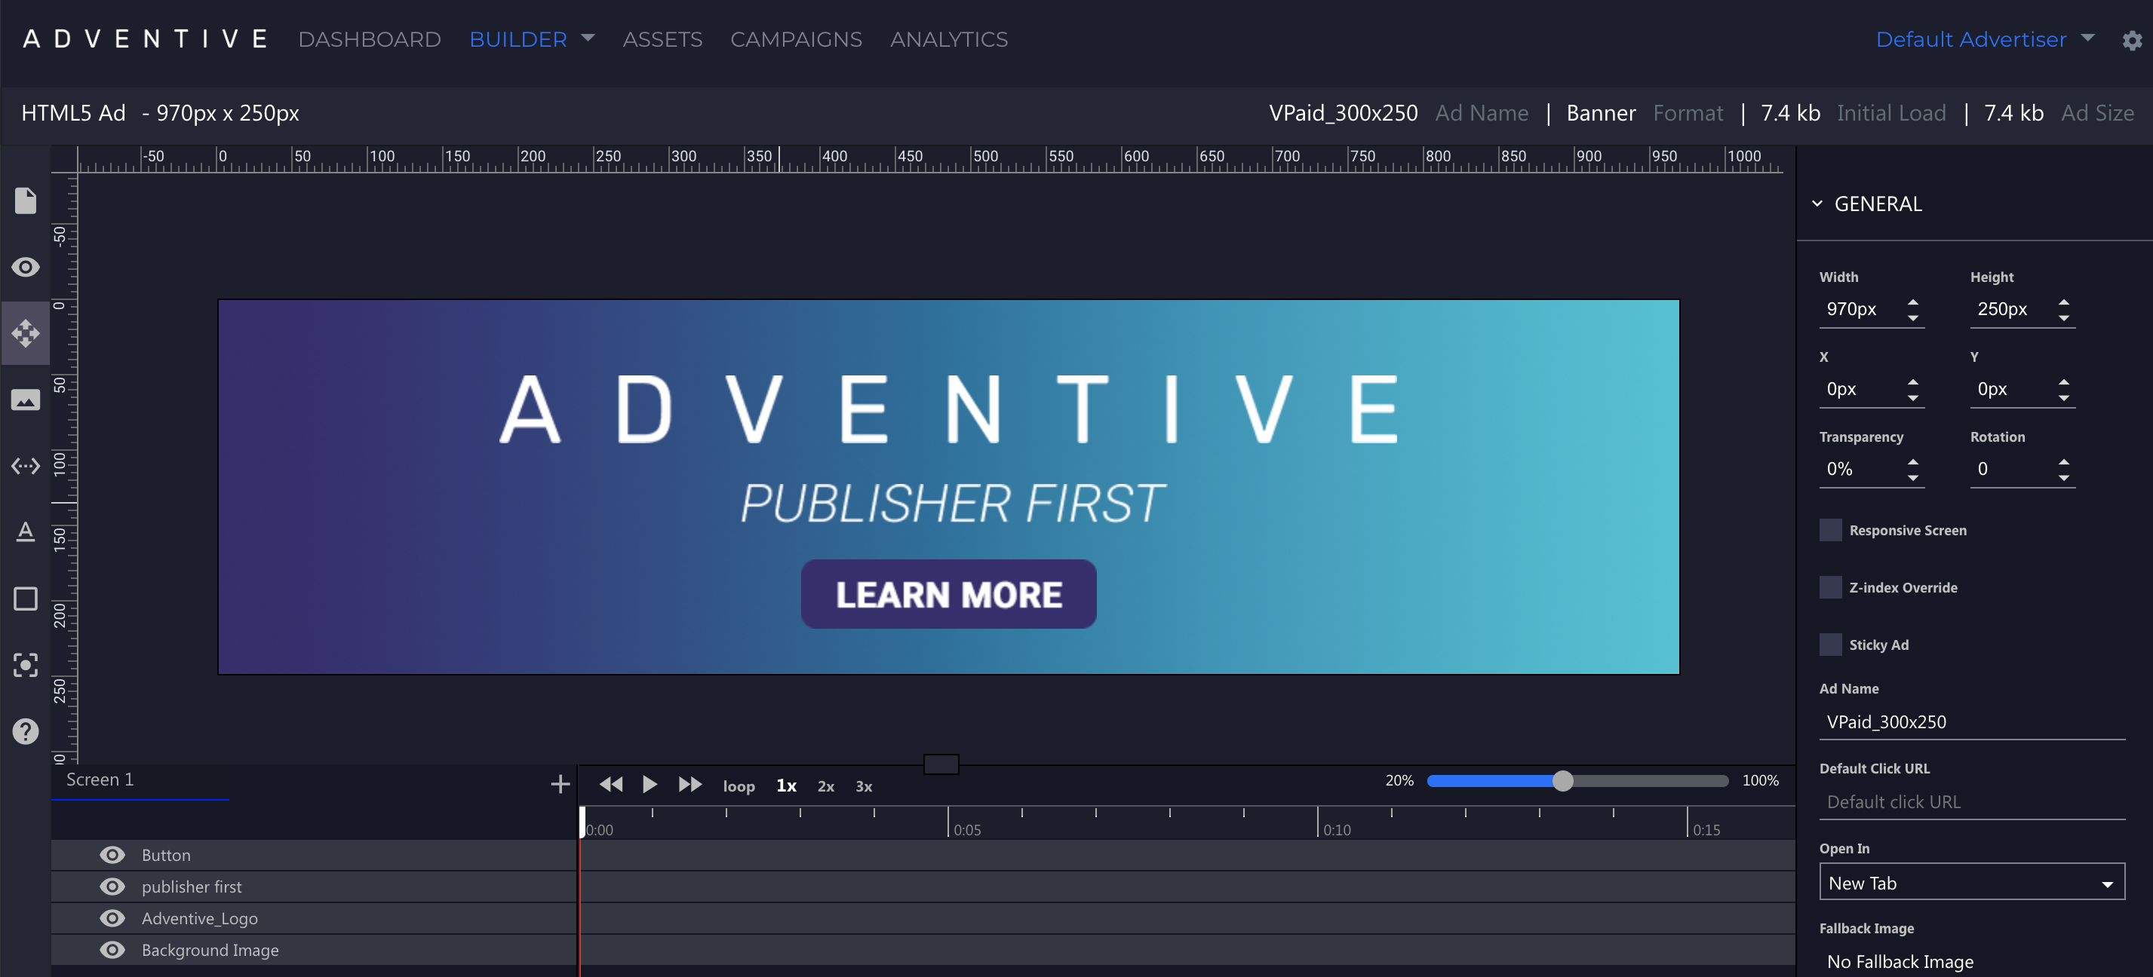Open the Open In New Tab dropdown
2153x977 pixels.
1972,883
